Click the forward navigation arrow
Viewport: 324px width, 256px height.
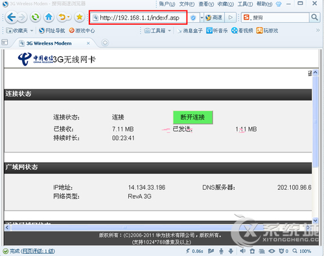click(22, 17)
